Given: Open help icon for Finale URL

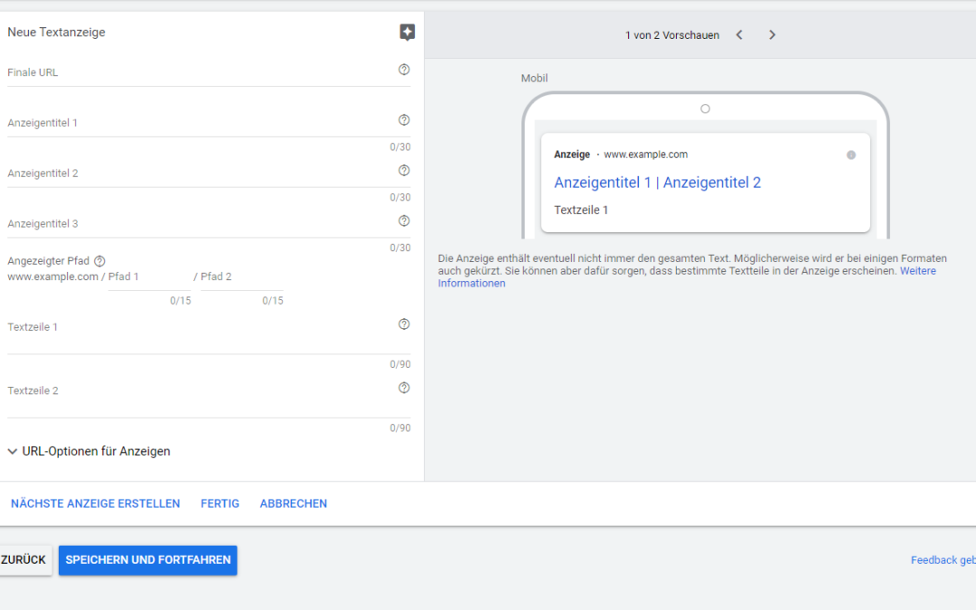Looking at the screenshot, I should (x=404, y=70).
